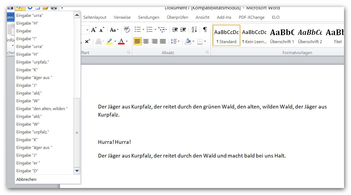Select undo entry Eingabe "D"
Screen dimensions: 351x195
point(44,171)
